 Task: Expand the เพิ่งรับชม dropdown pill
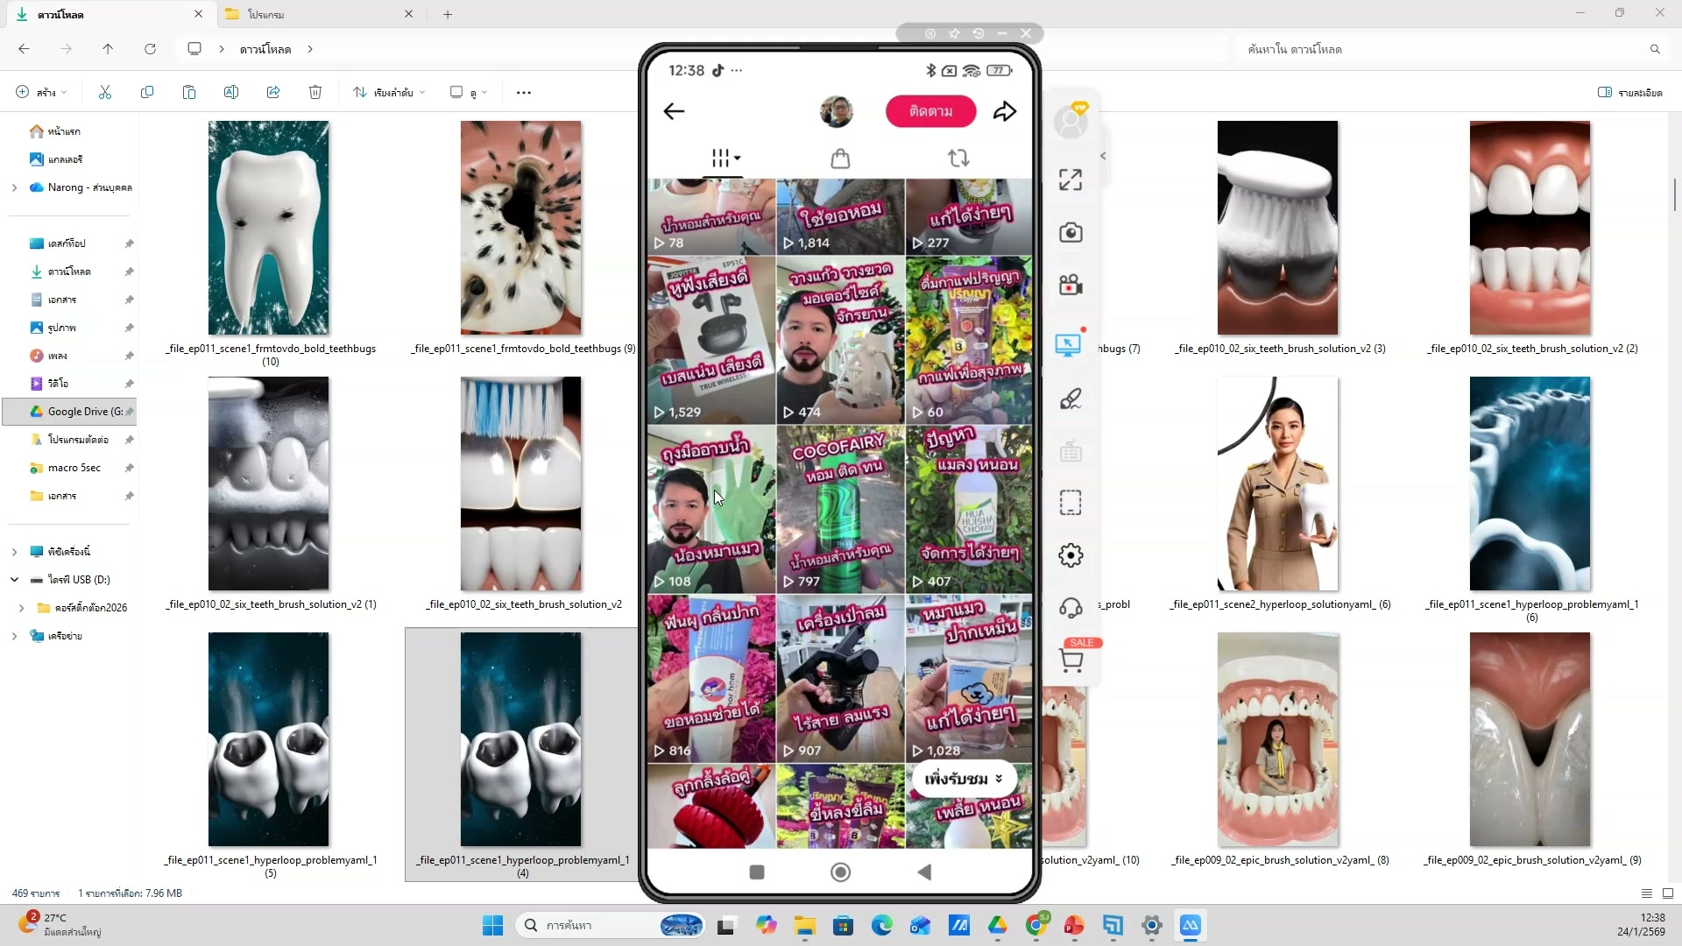tap(963, 779)
